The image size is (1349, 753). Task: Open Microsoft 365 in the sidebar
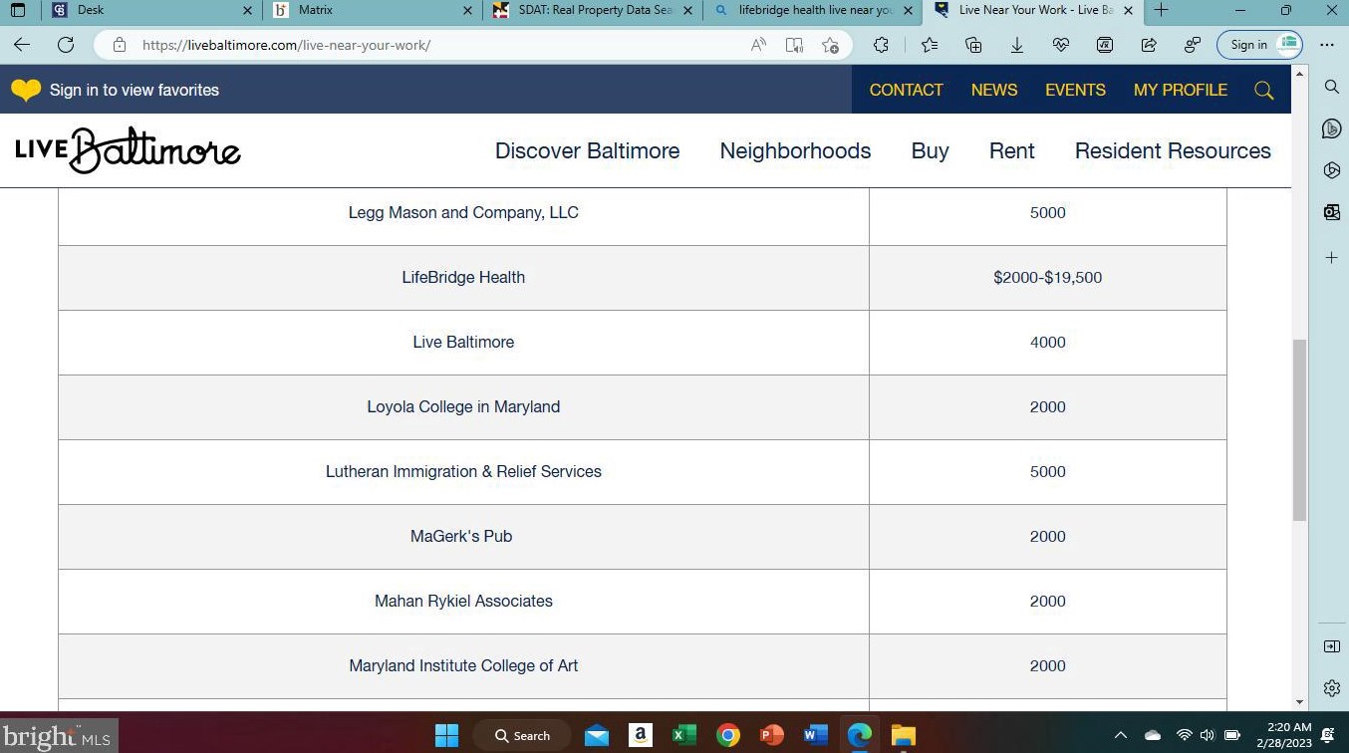1332,170
